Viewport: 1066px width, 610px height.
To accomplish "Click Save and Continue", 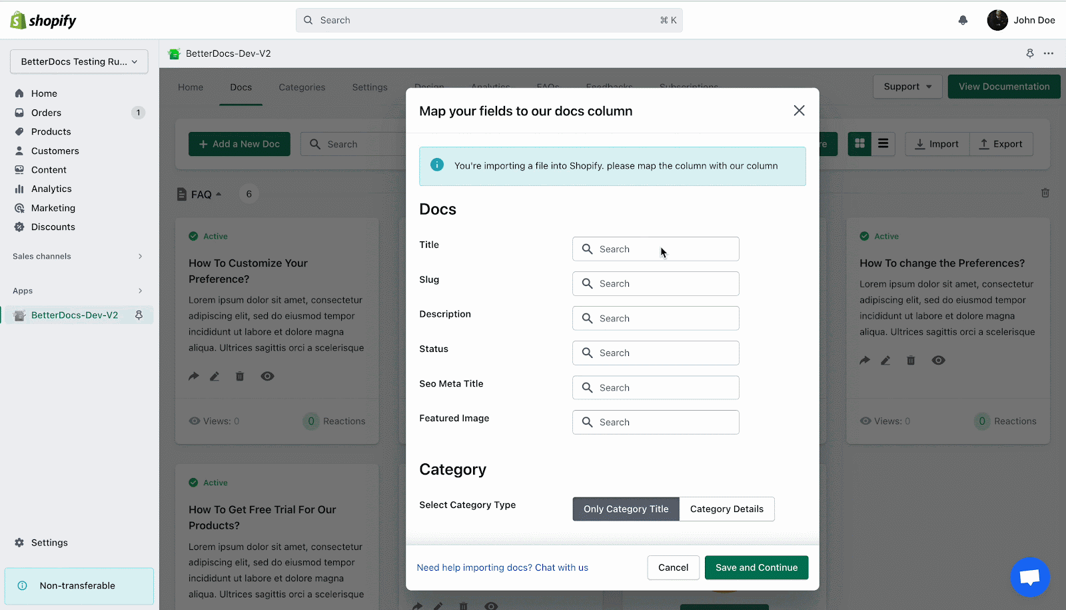I will (756, 567).
